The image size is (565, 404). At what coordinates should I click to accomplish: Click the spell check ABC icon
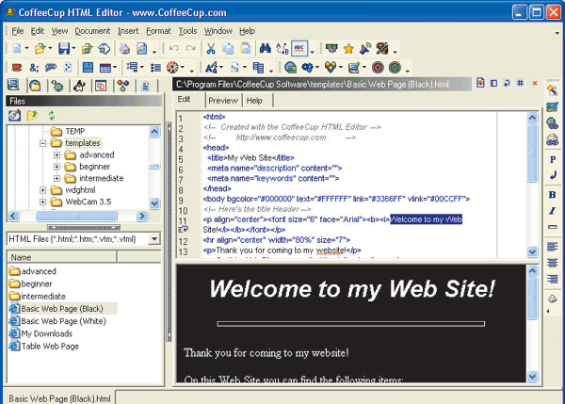click(x=301, y=48)
